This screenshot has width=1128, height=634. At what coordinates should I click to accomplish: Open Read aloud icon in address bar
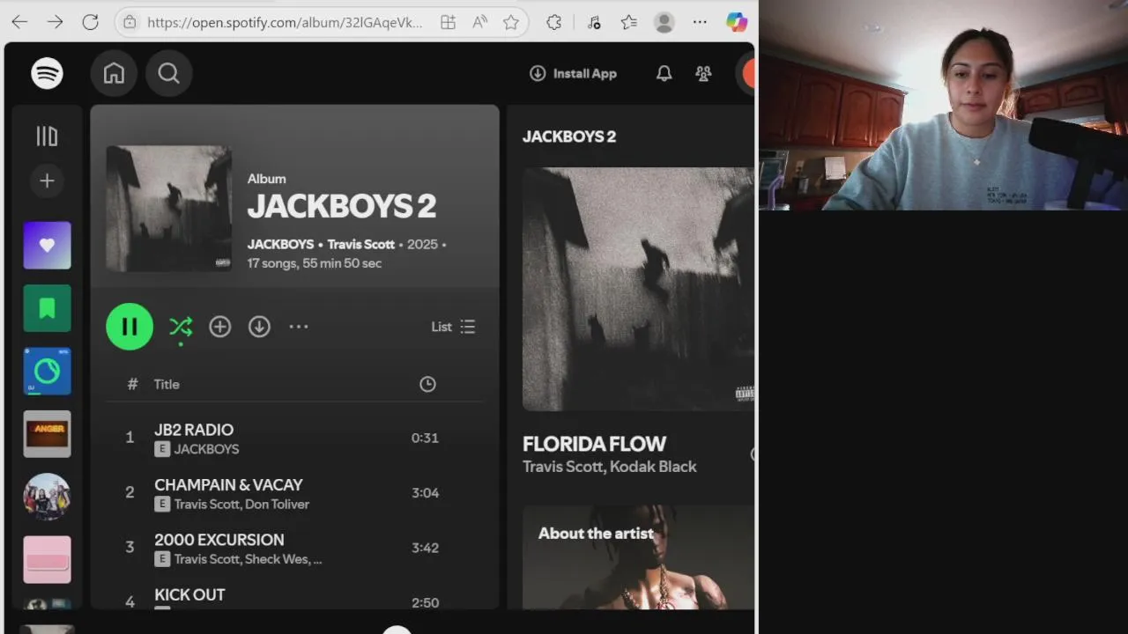click(x=480, y=22)
